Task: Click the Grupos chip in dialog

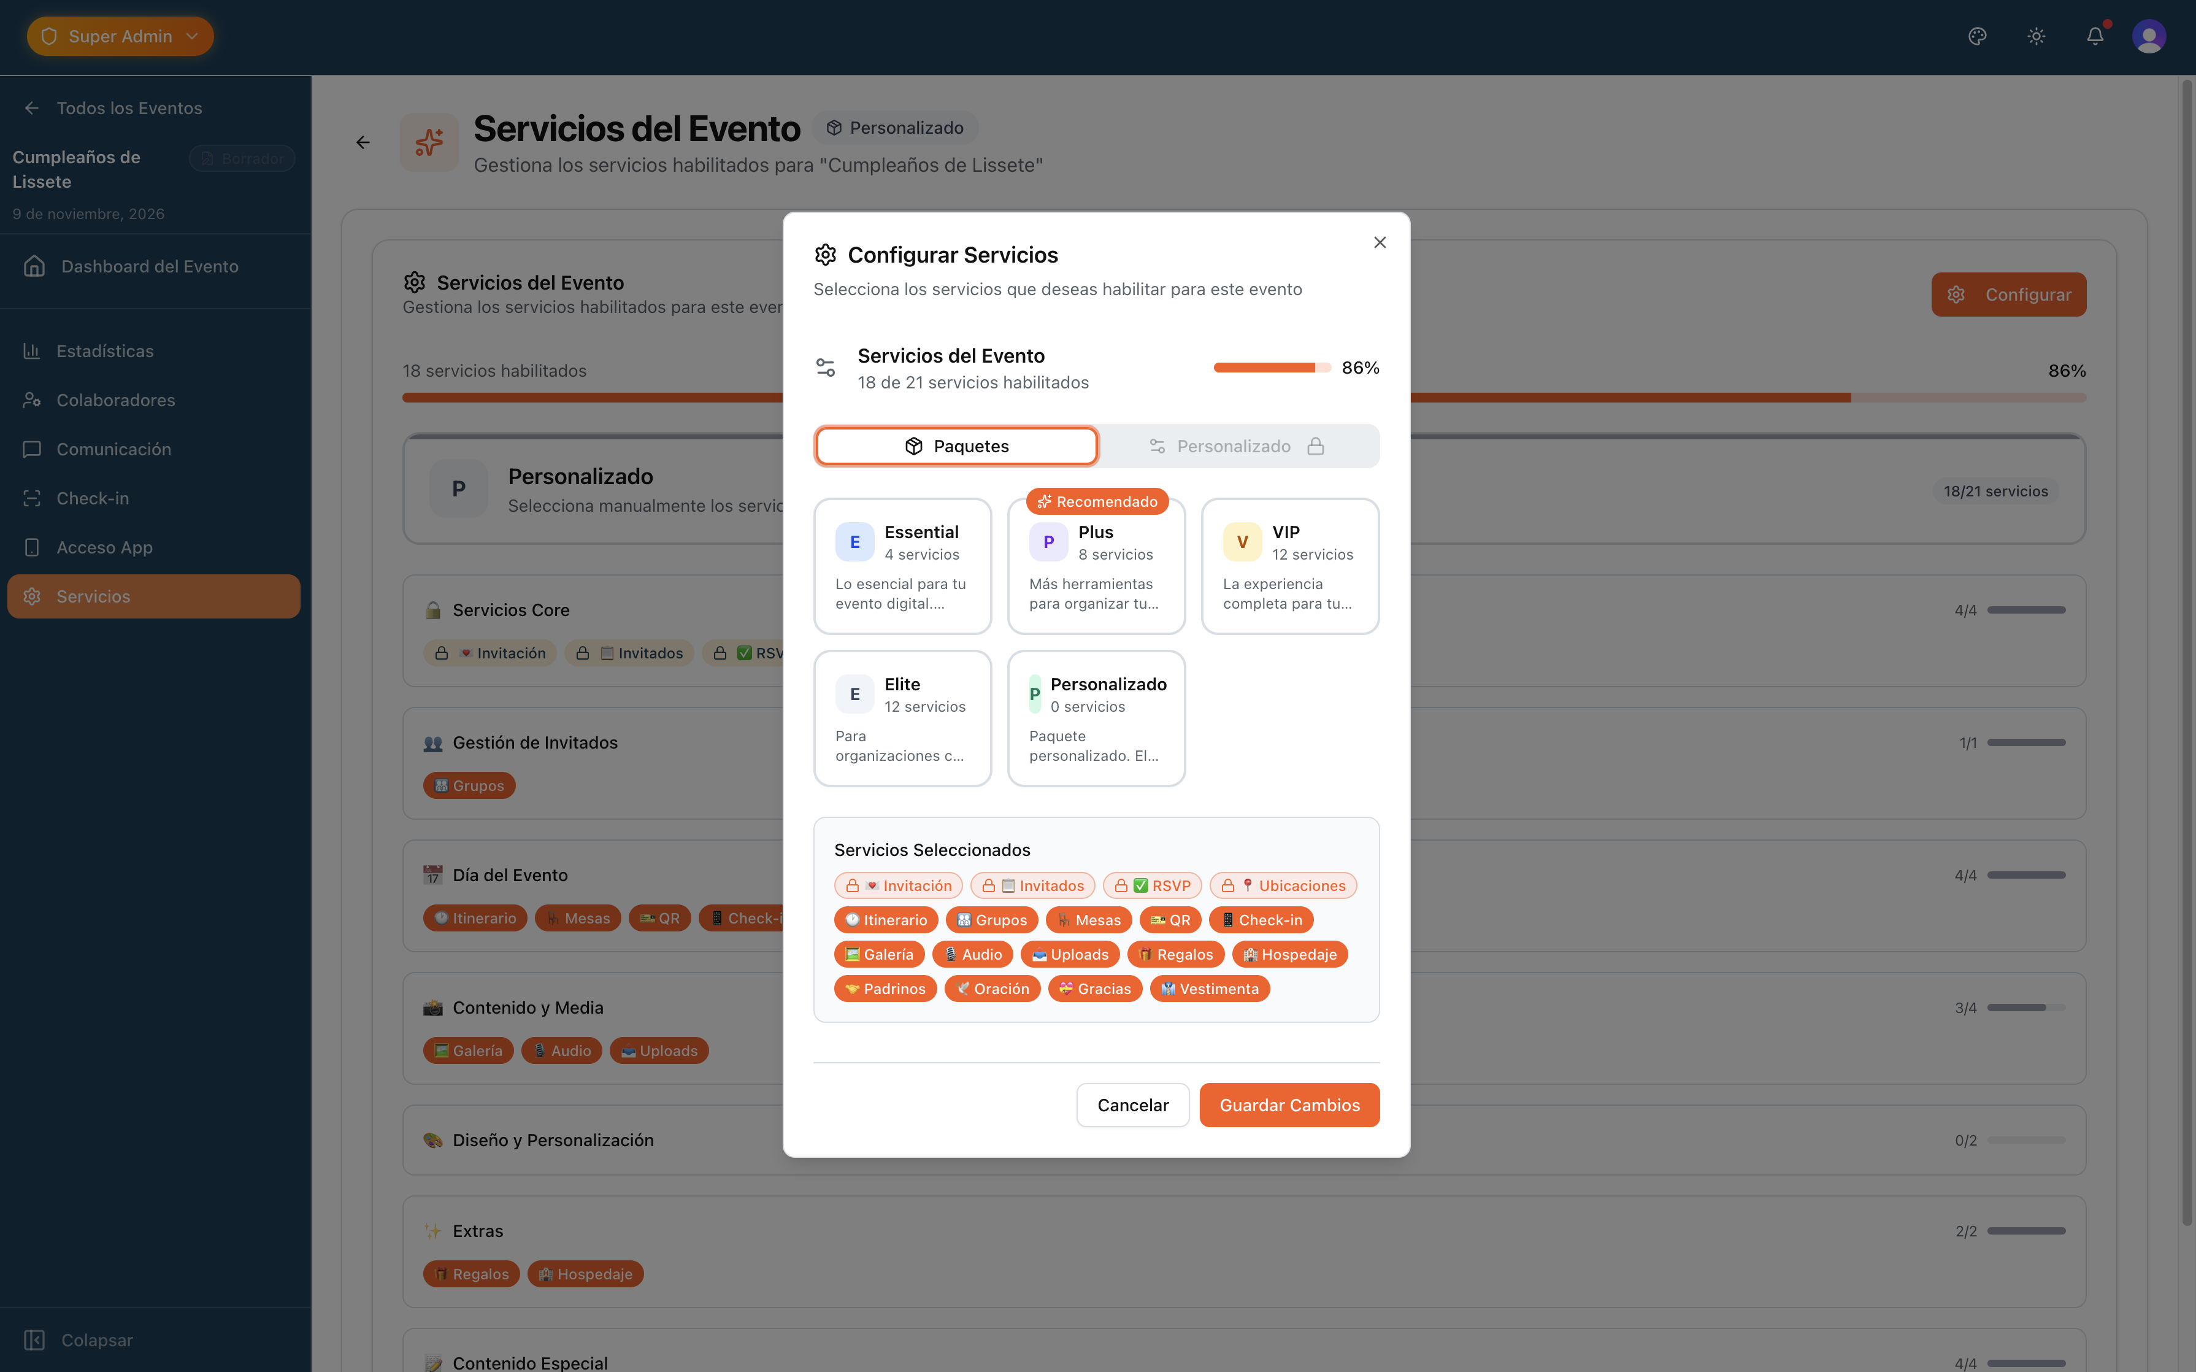Action: [x=991, y=920]
